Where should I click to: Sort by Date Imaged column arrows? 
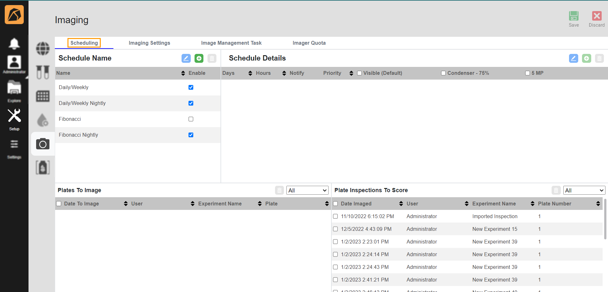click(x=401, y=204)
